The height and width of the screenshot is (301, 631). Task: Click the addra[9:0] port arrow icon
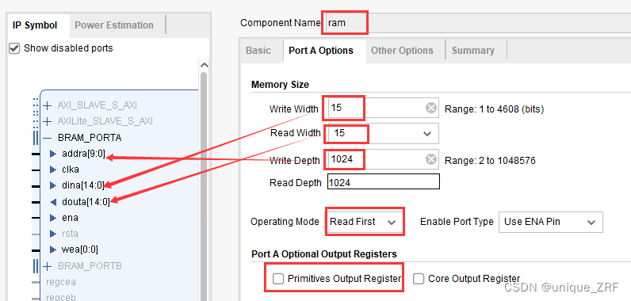coord(53,154)
